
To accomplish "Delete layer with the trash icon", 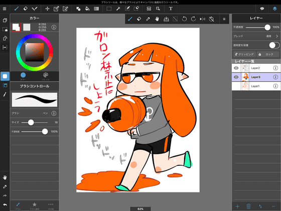I will click(x=248, y=206).
